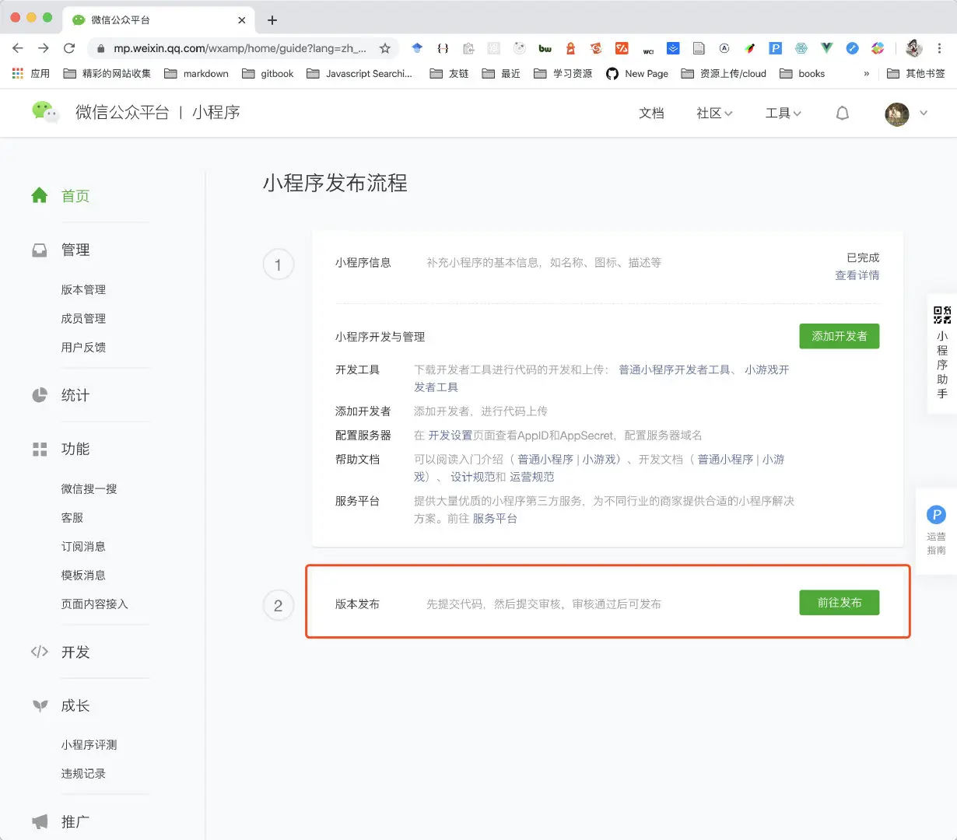Open the 运营指南 side shortcut
Viewport: 957px width, 840px height.
pos(936,530)
